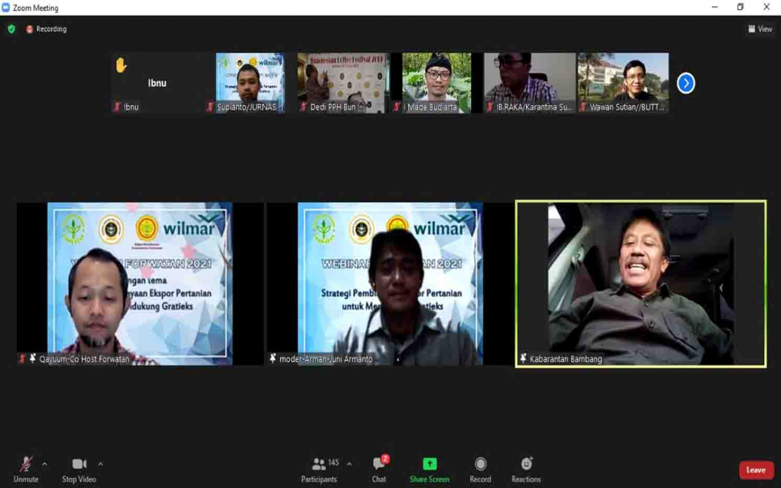This screenshot has height=488, width=781.
Task: Expand video options arrow beside Stop Video
Action: pyautogui.click(x=100, y=463)
